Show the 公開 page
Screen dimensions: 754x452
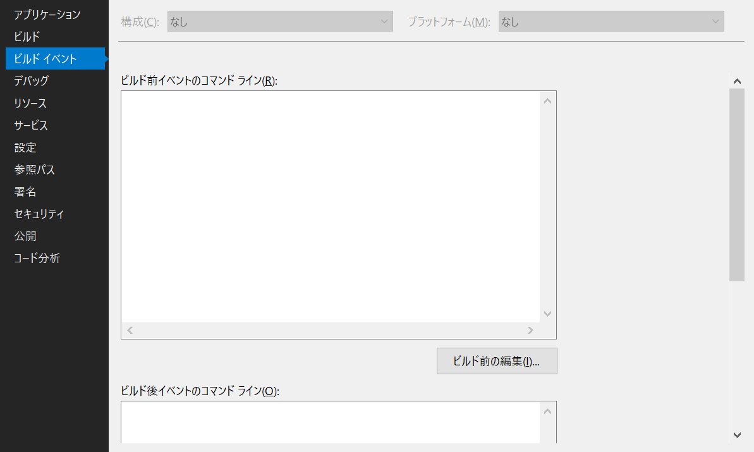[25, 236]
